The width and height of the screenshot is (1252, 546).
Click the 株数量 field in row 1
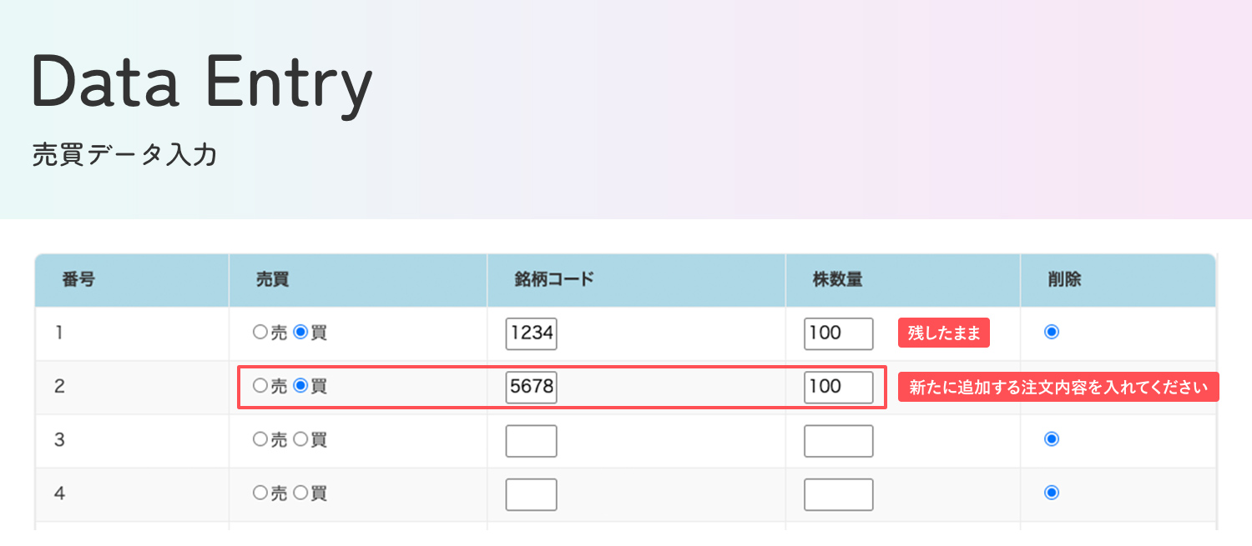(x=838, y=333)
